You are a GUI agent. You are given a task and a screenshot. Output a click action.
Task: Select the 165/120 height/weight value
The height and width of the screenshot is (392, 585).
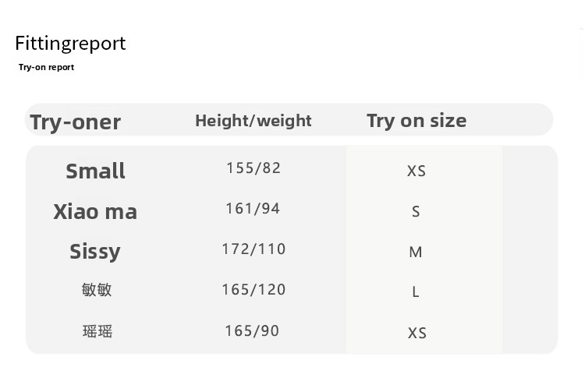coord(253,290)
